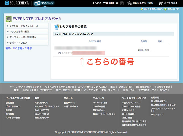Open SONY footer link
Viewport: 183px width, 136px height.
coord(163,90)
